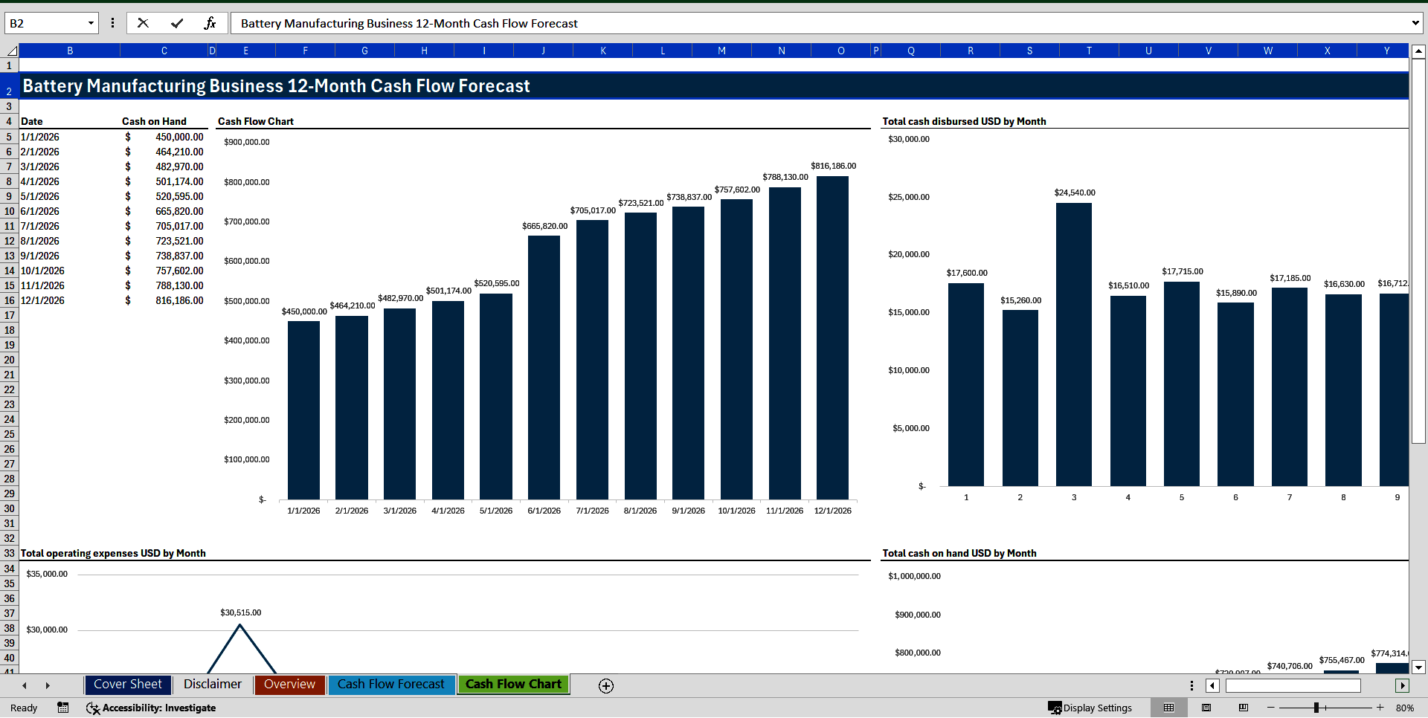Add a new sheet with the plus button
Viewport: 1428px width, 718px height.
coord(605,686)
